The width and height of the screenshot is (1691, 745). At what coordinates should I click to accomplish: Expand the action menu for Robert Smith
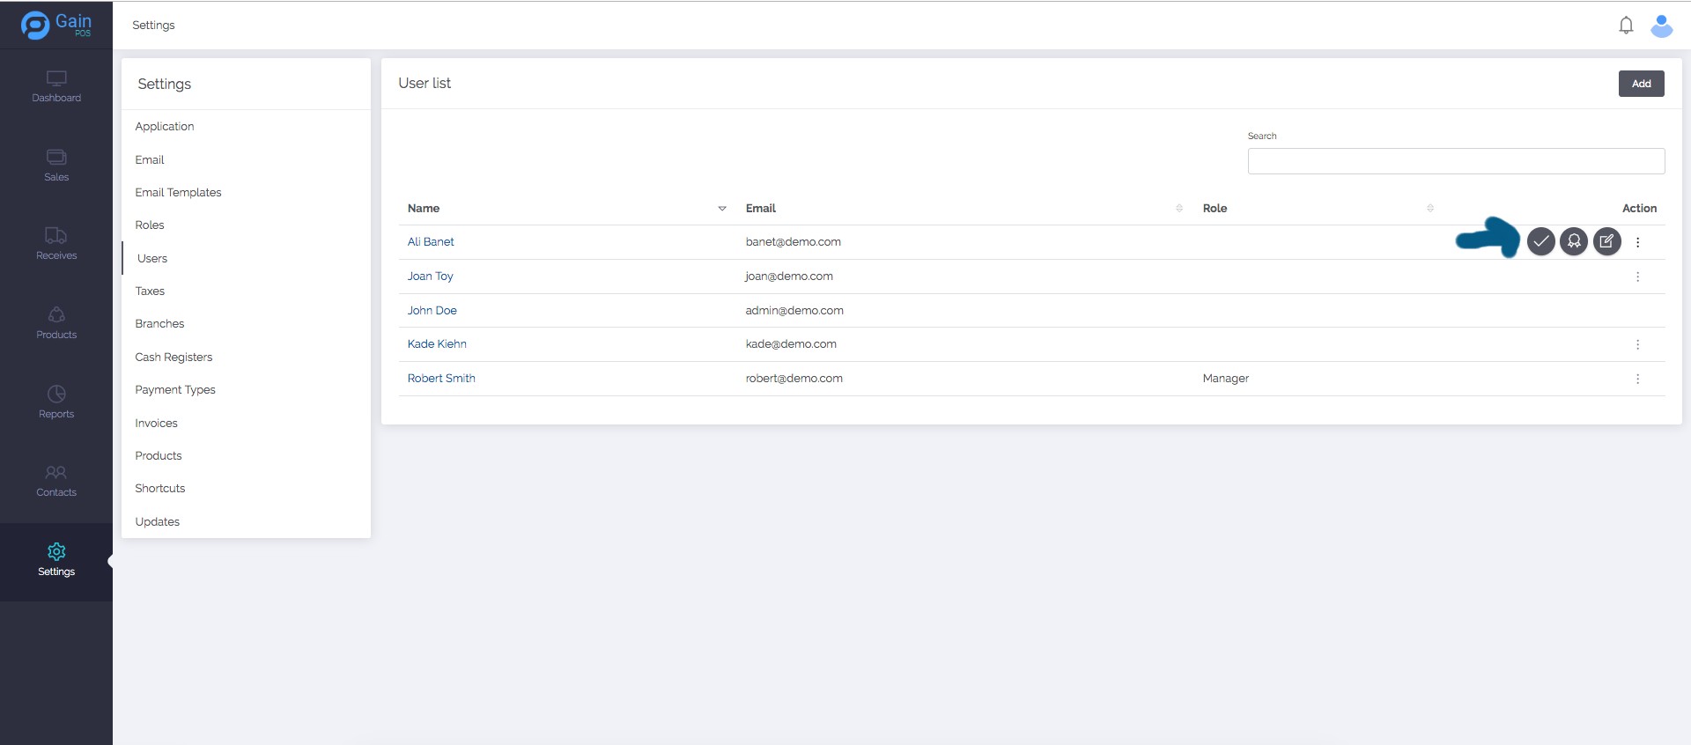click(x=1637, y=379)
